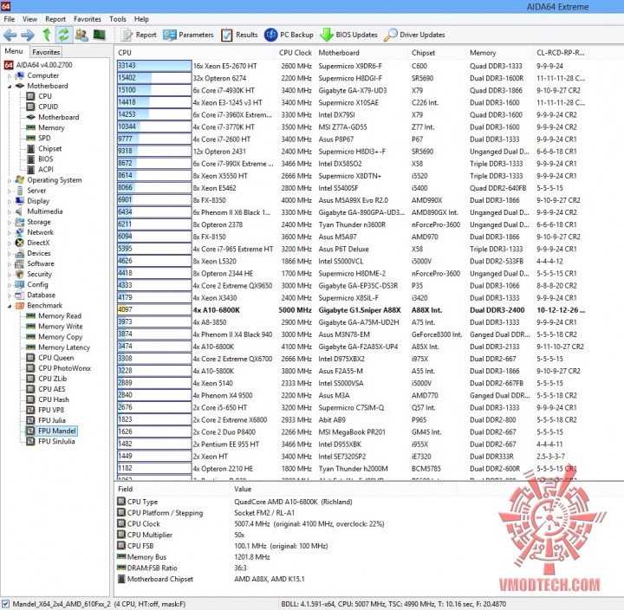
Task: Click the Refresh toolbar icon
Action: tap(63, 35)
